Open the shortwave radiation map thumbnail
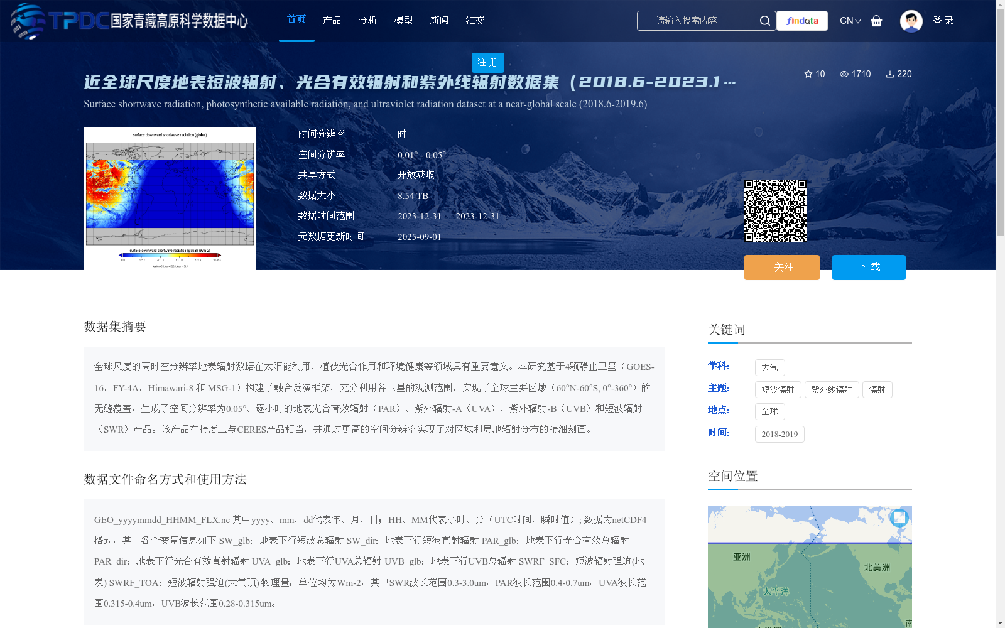Viewport: 1005px width, 628px height. click(170, 198)
